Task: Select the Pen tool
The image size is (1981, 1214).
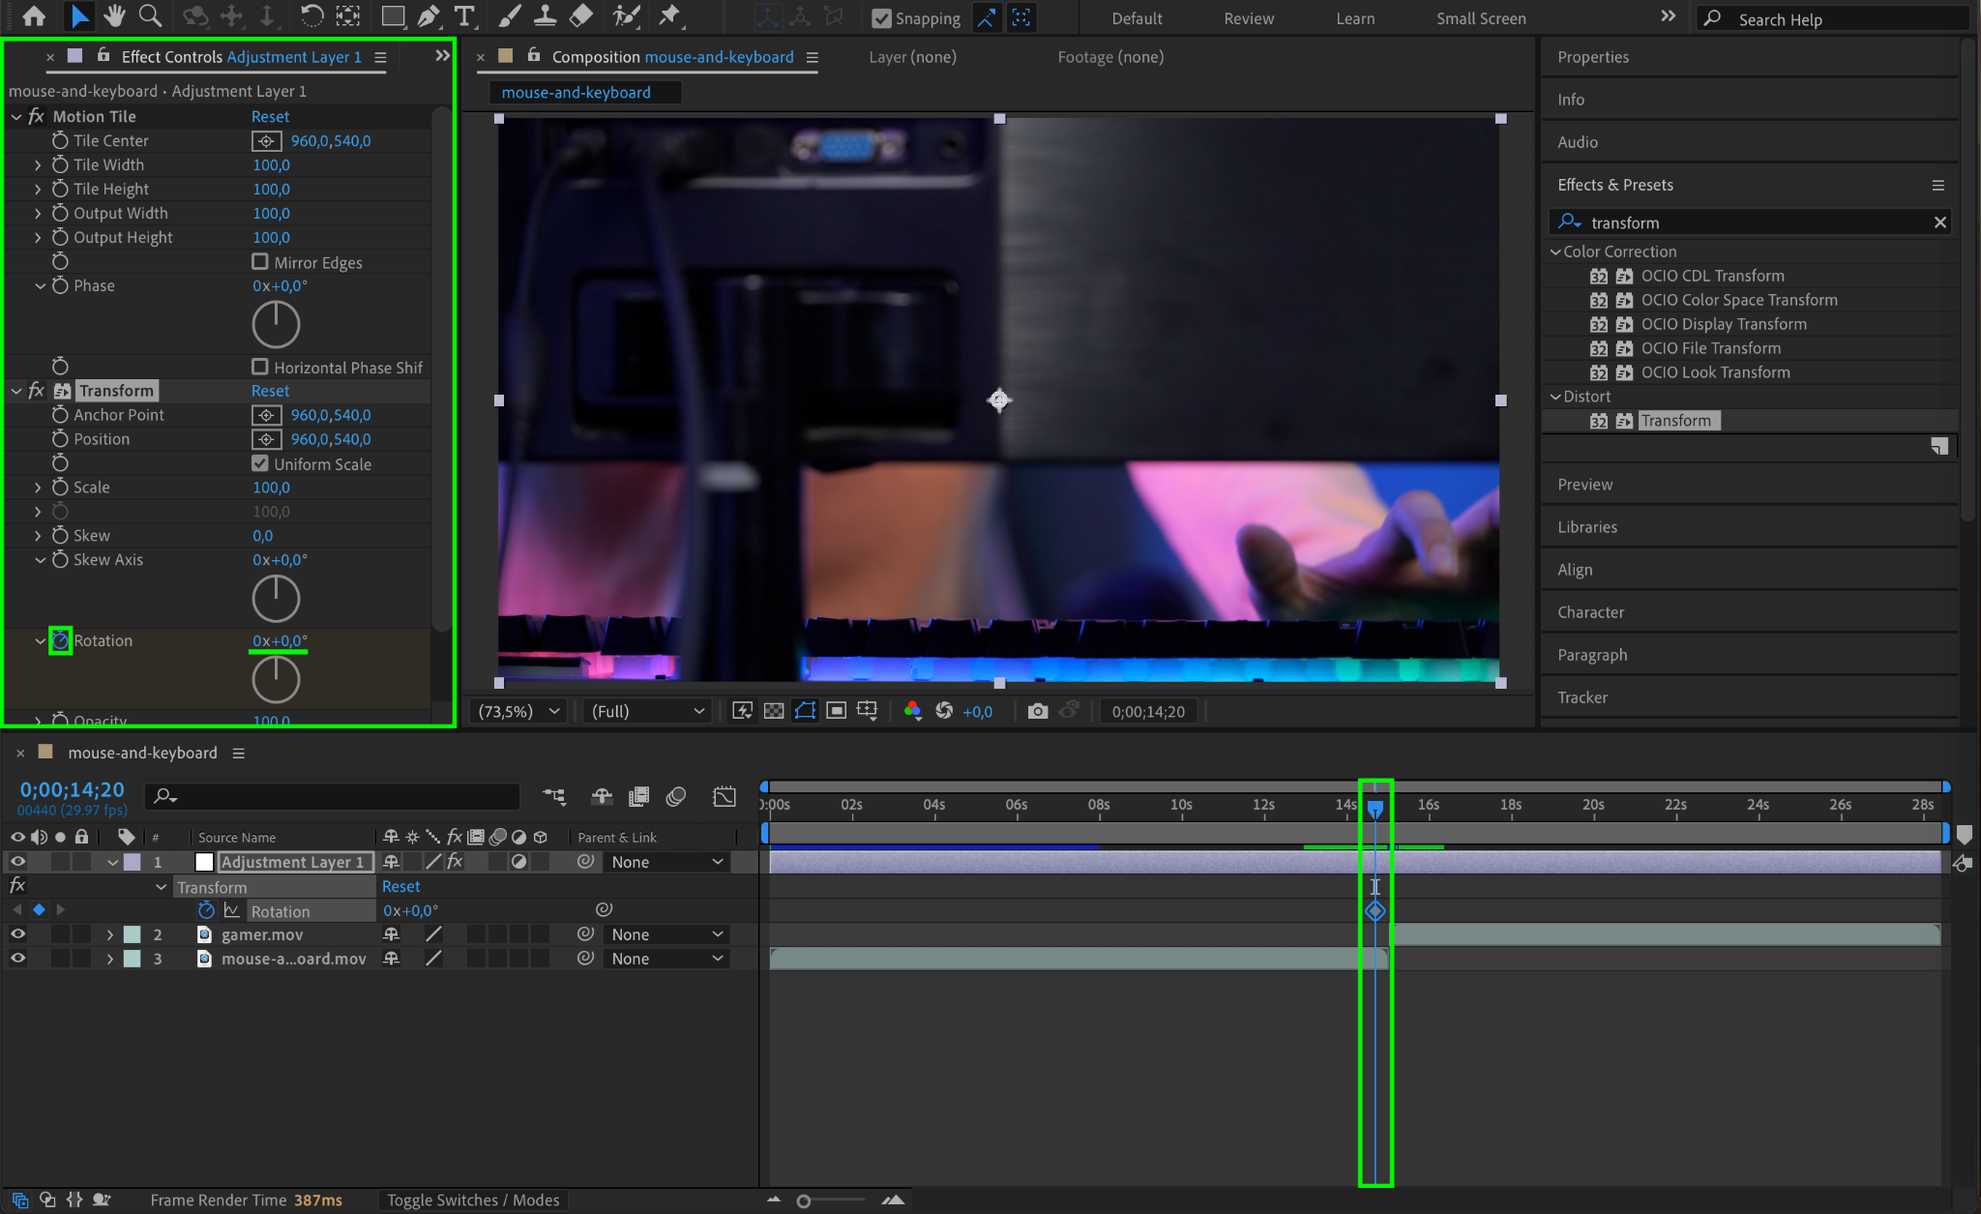Action: tap(428, 16)
